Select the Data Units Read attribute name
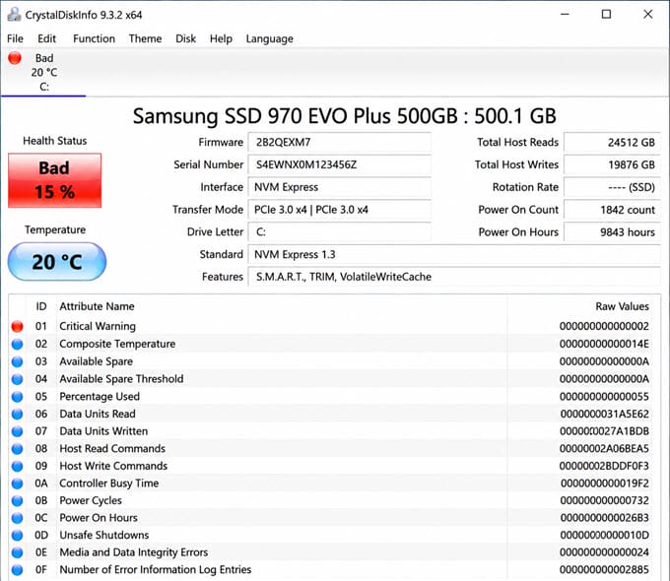The height and width of the screenshot is (581, 670). (x=98, y=414)
